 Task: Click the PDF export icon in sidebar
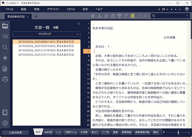coord(5,68)
